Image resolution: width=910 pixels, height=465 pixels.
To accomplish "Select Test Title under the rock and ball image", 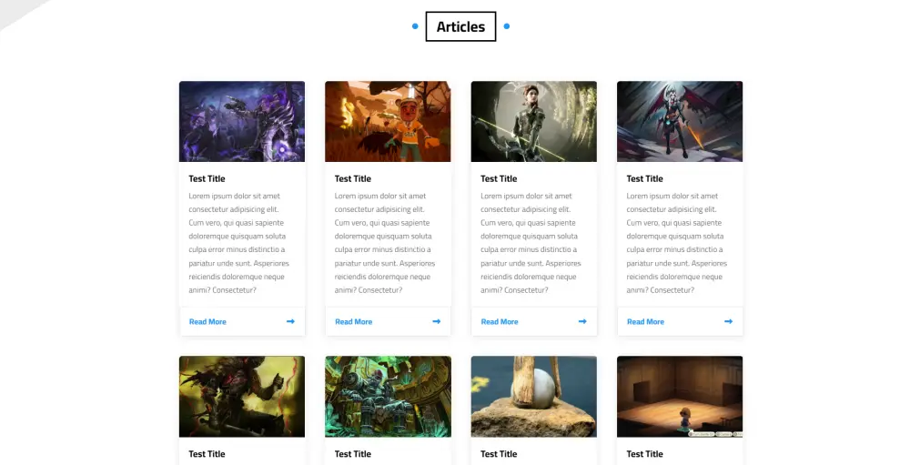I will [499, 454].
